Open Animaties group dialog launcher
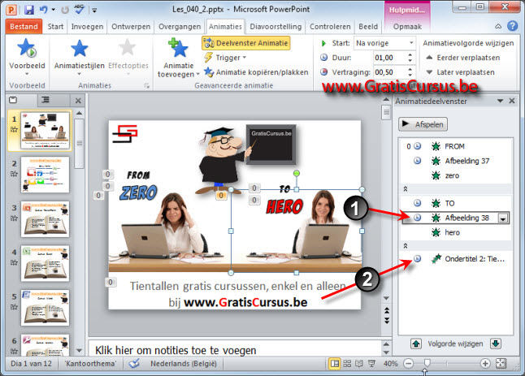This screenshot has width=525, height=376. (146, 86)
